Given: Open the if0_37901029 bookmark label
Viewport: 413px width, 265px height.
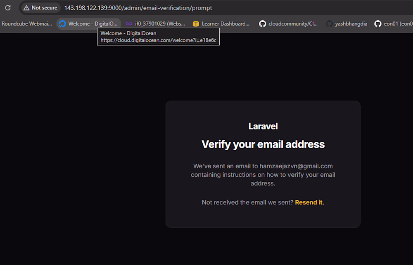Looking at the screenshot, I should (x=160, y=24).
